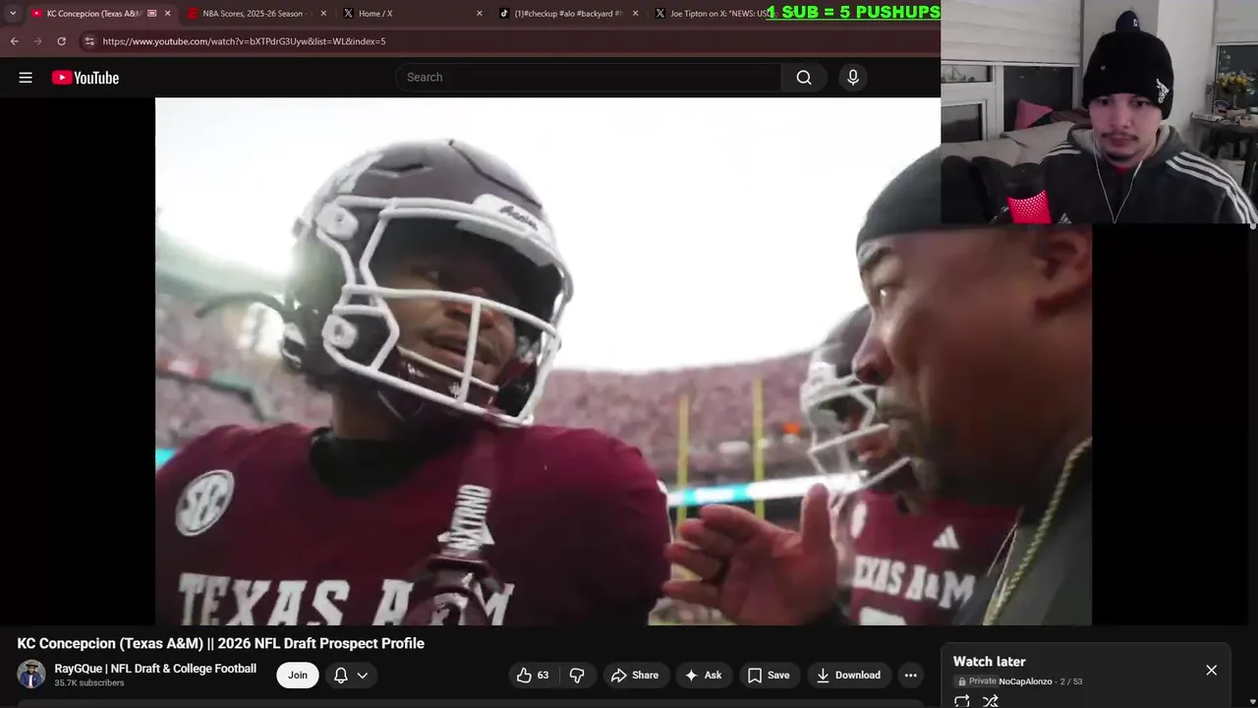This screenshot has height=708, width=1258.
Task: Open RayGQue | NFL Draft & College Football channel
Action: click(155, 669)
